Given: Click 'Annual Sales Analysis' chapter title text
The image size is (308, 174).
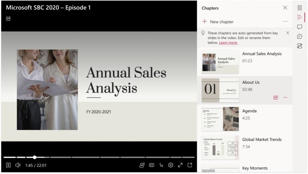Looking at the screenshot, I should [262, 53].
